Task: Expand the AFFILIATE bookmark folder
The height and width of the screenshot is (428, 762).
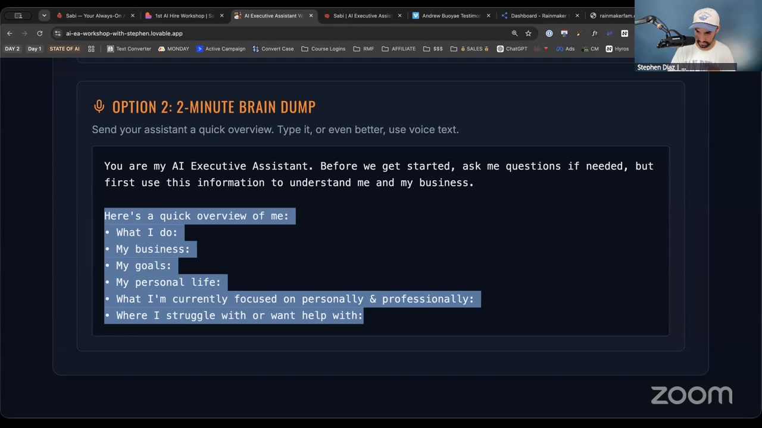Action: 398,49
